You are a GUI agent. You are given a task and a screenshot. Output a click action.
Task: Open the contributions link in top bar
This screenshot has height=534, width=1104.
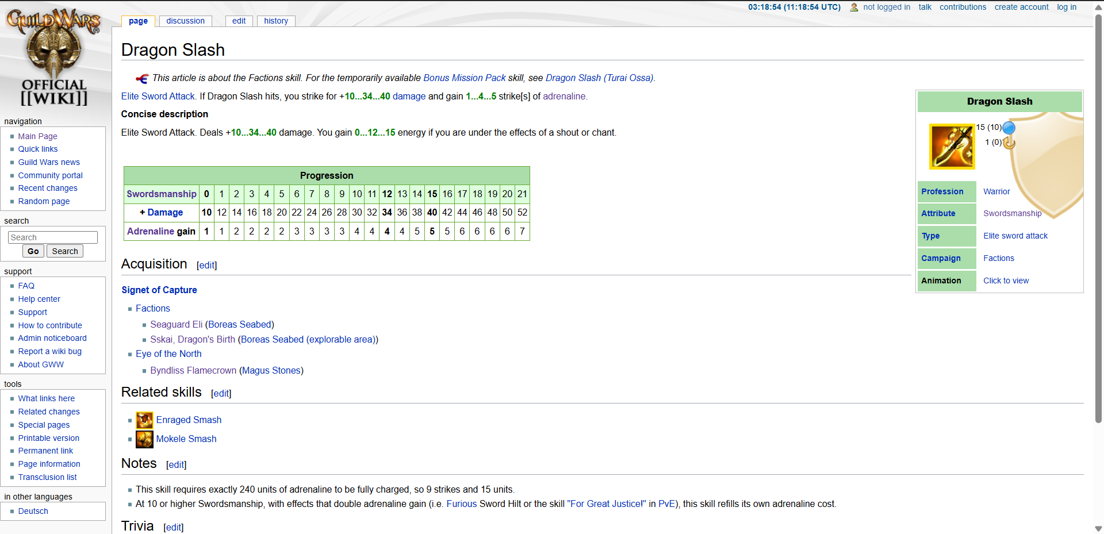[963, 7]
